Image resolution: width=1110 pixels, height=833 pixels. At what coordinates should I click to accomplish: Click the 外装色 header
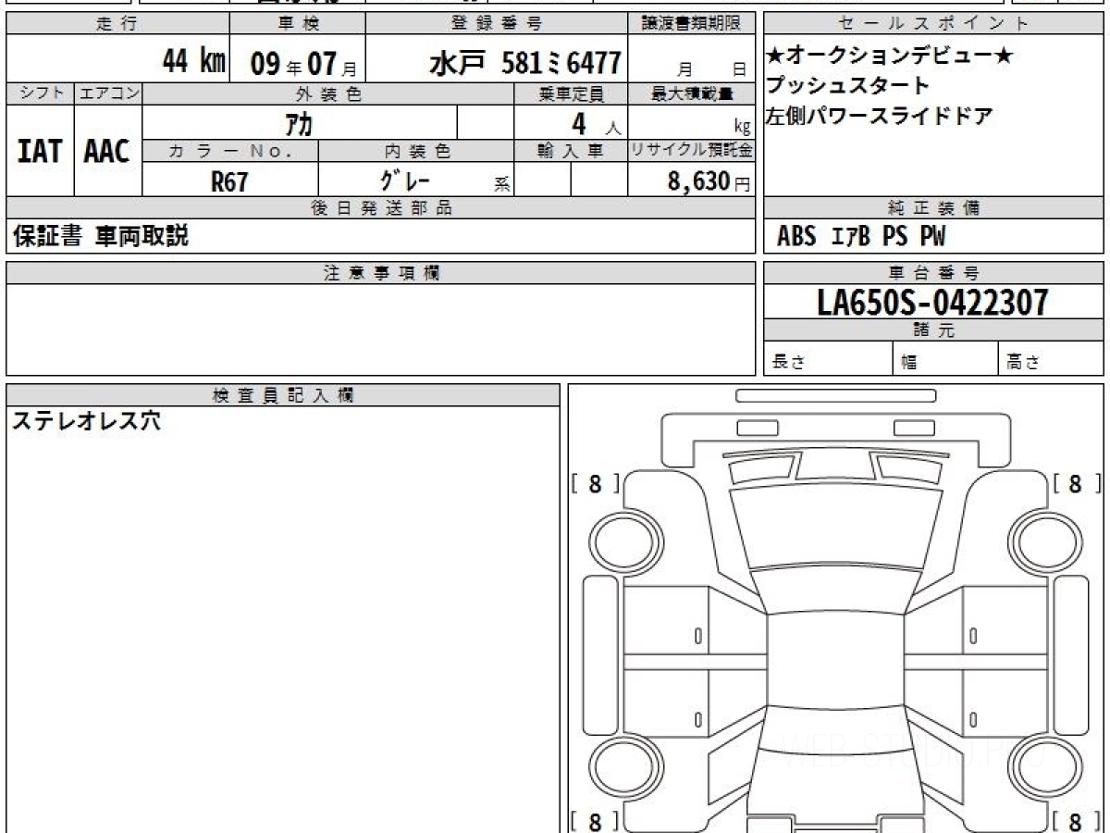tap(328, 93)
